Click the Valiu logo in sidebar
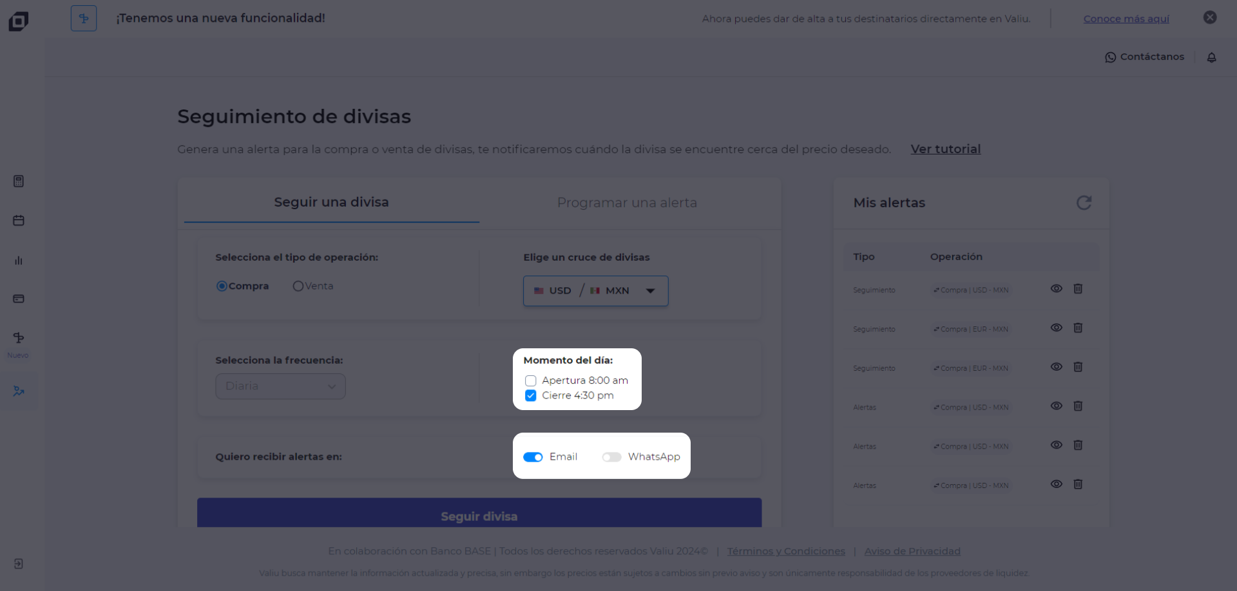 point(19,21)
